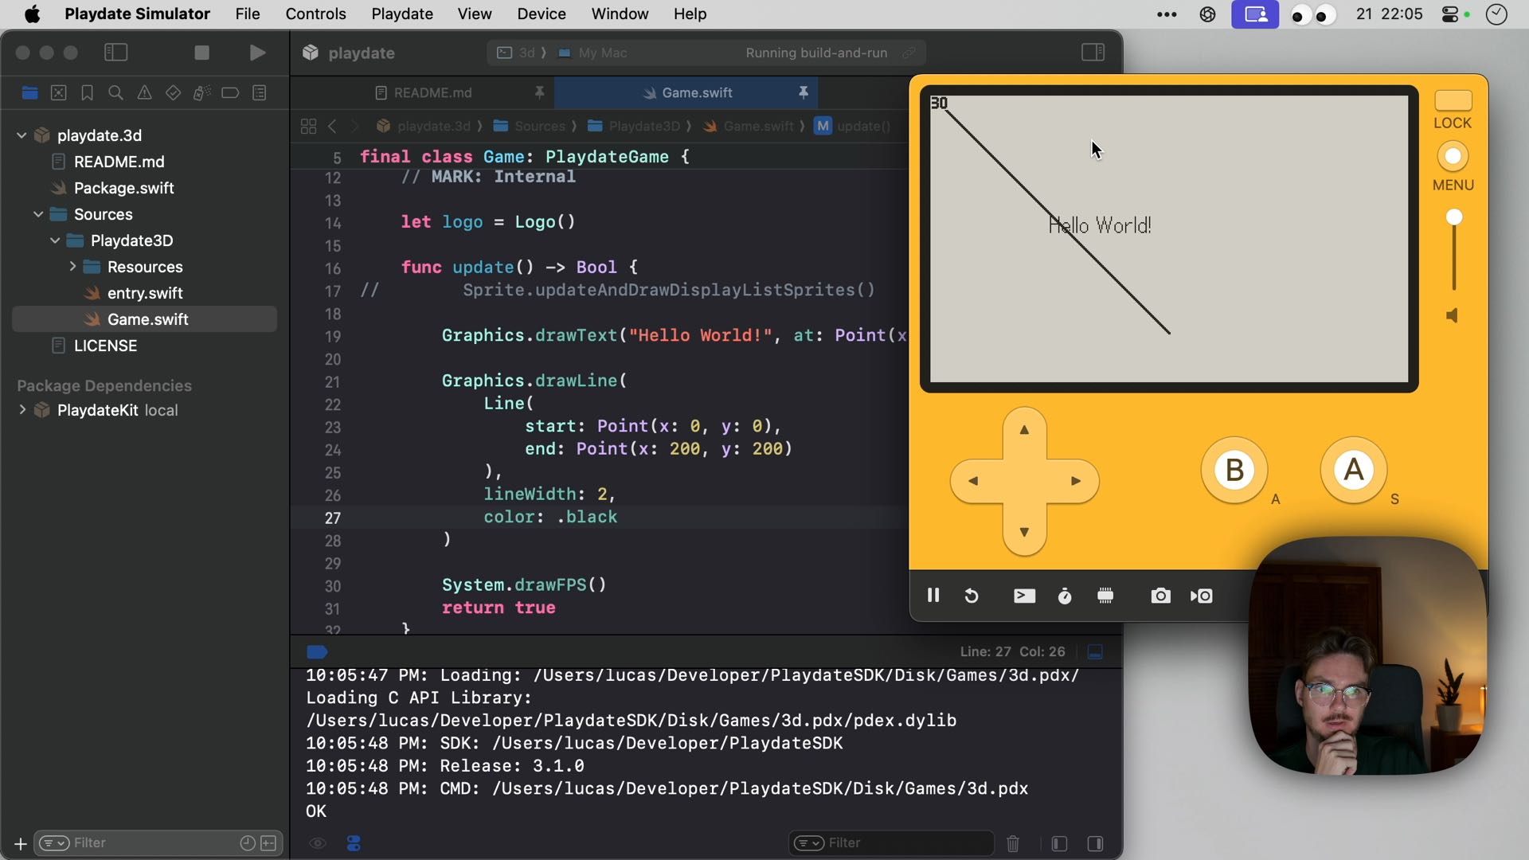
Task: Expand the Resources folder
Action: click(x=72, y=267)
